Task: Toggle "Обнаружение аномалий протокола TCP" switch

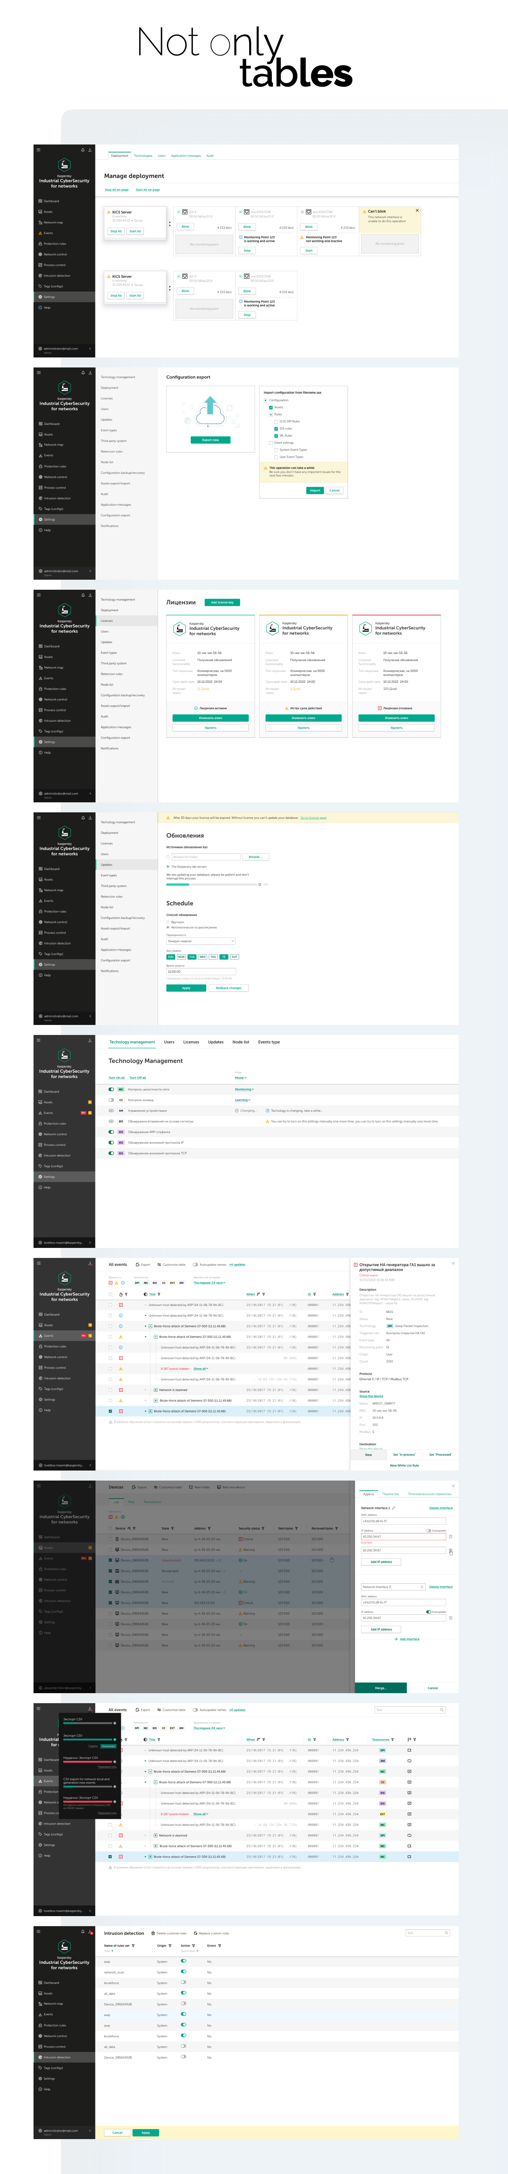Action: [111, 1153]
